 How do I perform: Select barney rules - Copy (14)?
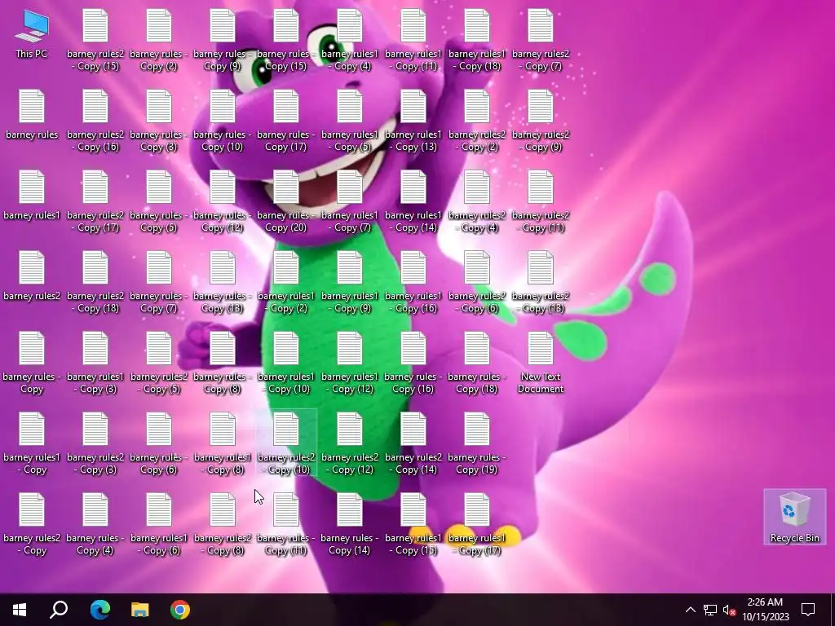click(x=350, y=524)
